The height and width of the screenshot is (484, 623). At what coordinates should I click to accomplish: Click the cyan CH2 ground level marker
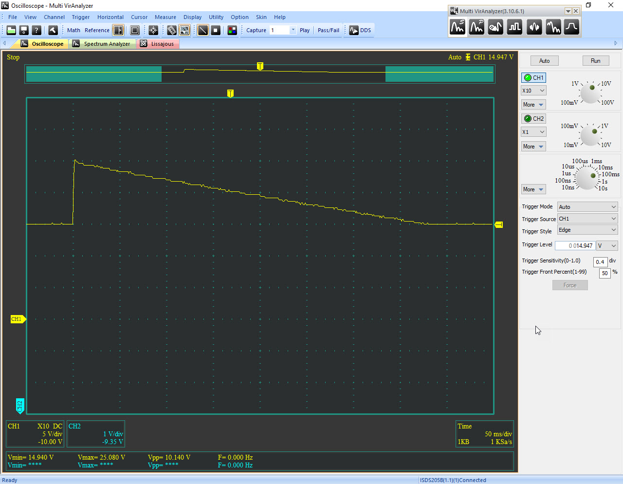20,406
